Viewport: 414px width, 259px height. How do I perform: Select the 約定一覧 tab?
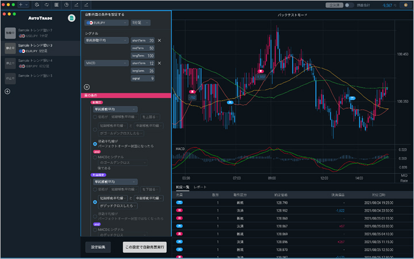[x=182, y=188]
